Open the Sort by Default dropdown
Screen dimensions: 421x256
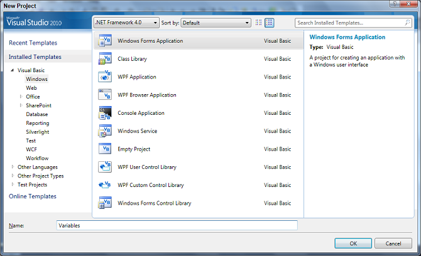(x=216, y=23)
